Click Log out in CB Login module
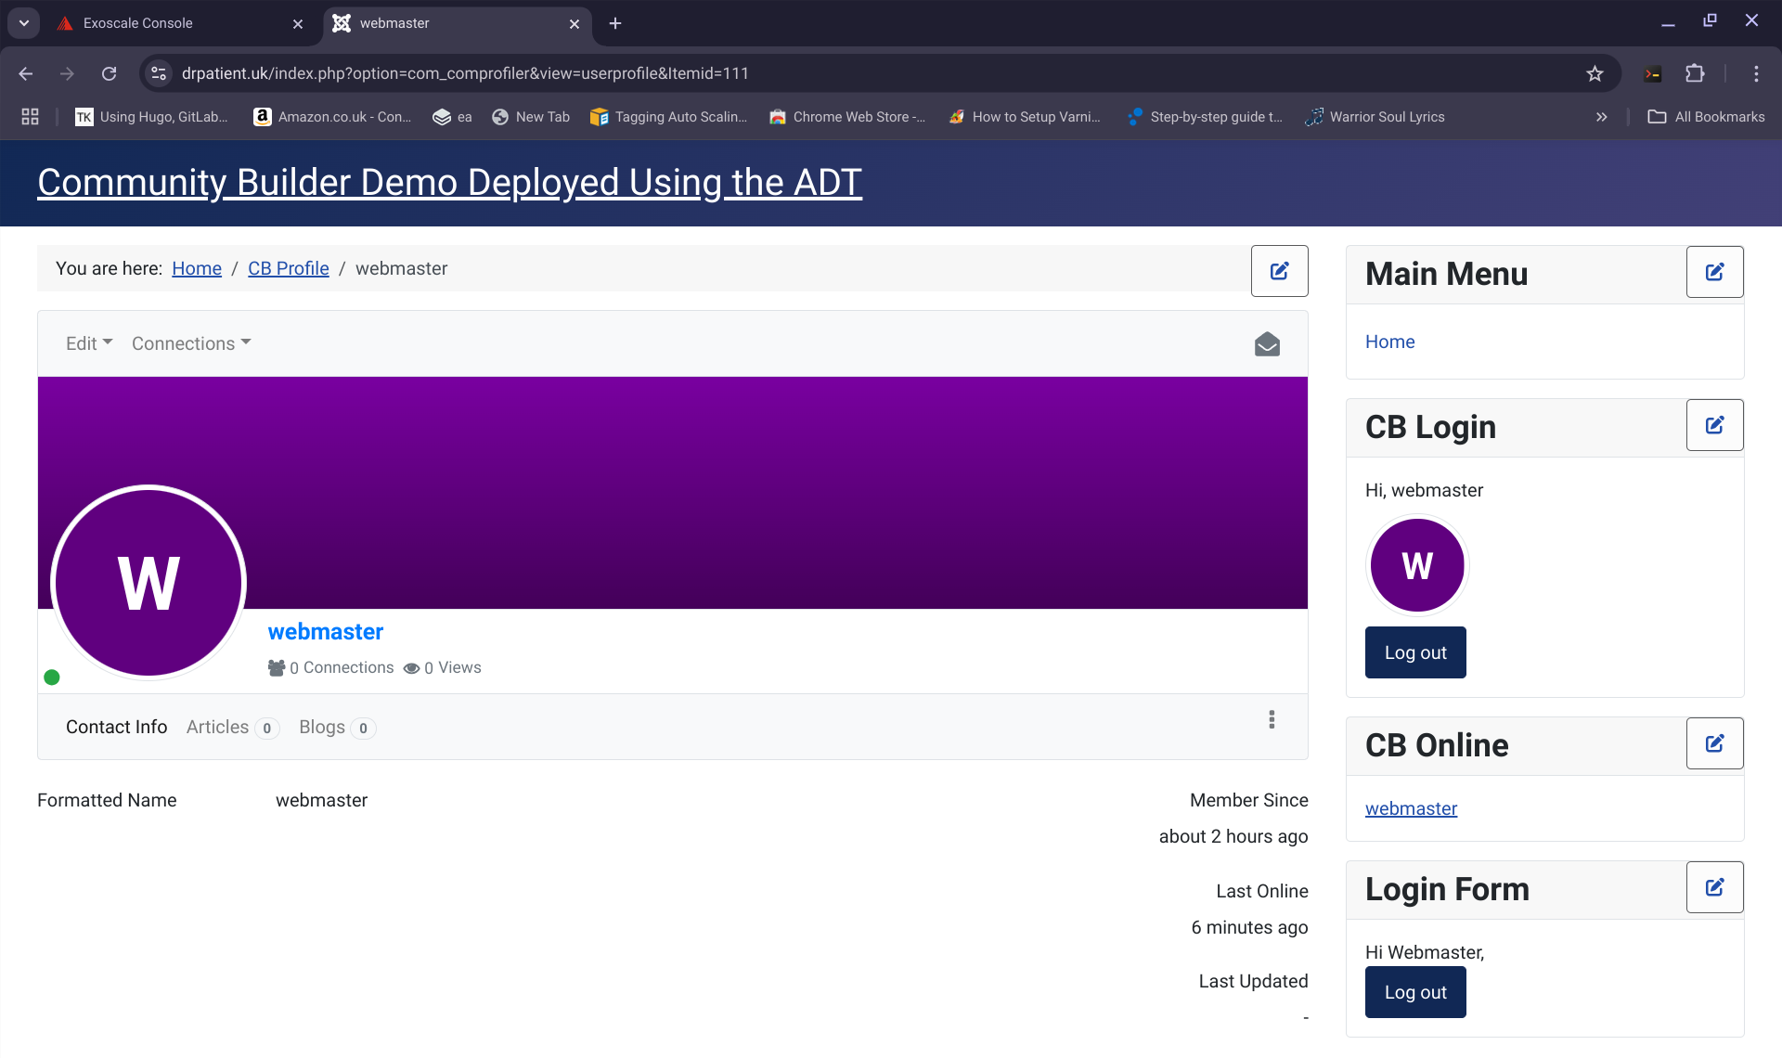Screen dimensions: 1782x1058 pos(1414,652)
